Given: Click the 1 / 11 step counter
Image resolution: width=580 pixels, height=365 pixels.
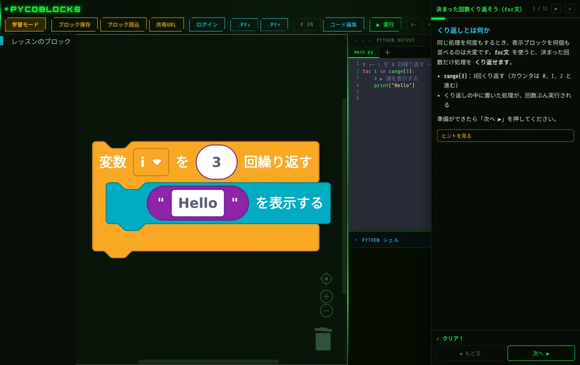Looking at the screenshot, I should click(x=540, y=9).
